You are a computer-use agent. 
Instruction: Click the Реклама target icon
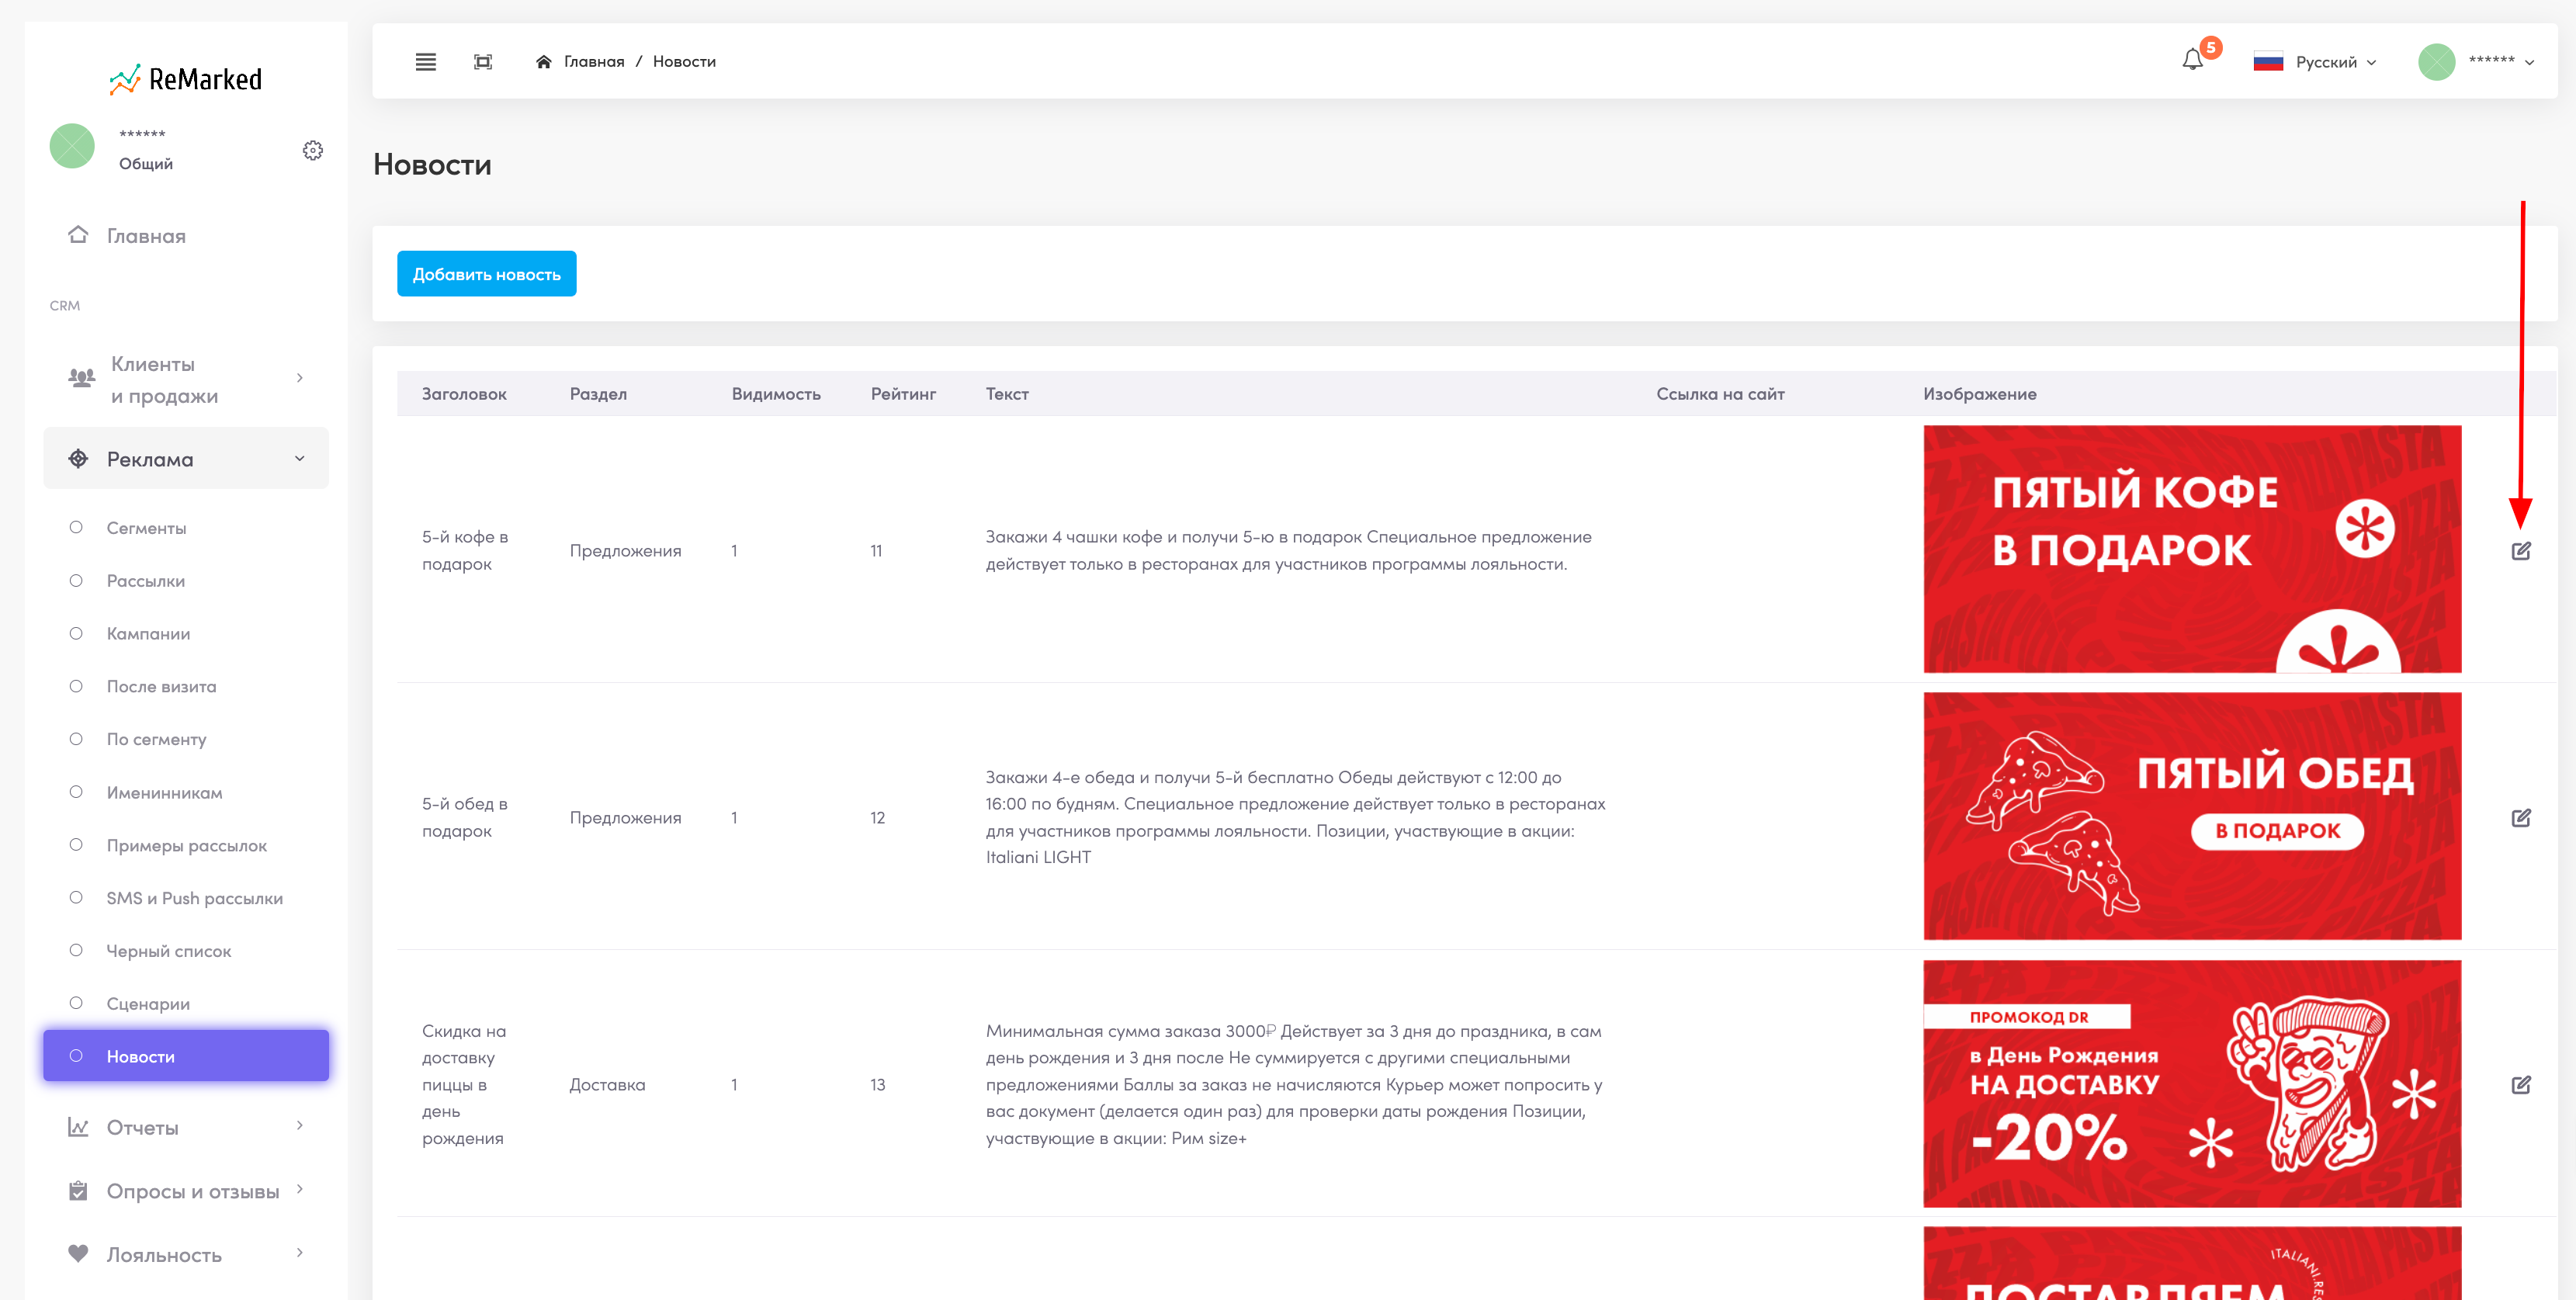pyautogui.click(x=78, y=459)
